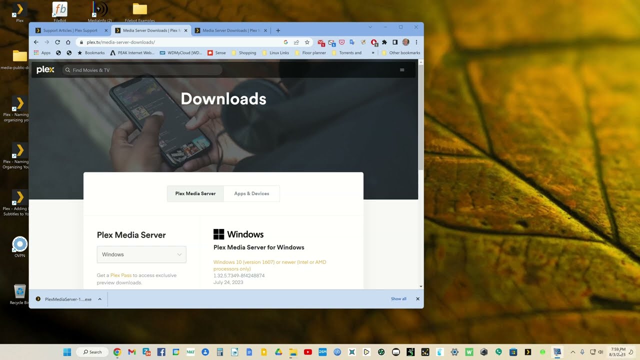640x360 pixels.
Task: Click the taskbar Search box
Action: tap(92, 352)
